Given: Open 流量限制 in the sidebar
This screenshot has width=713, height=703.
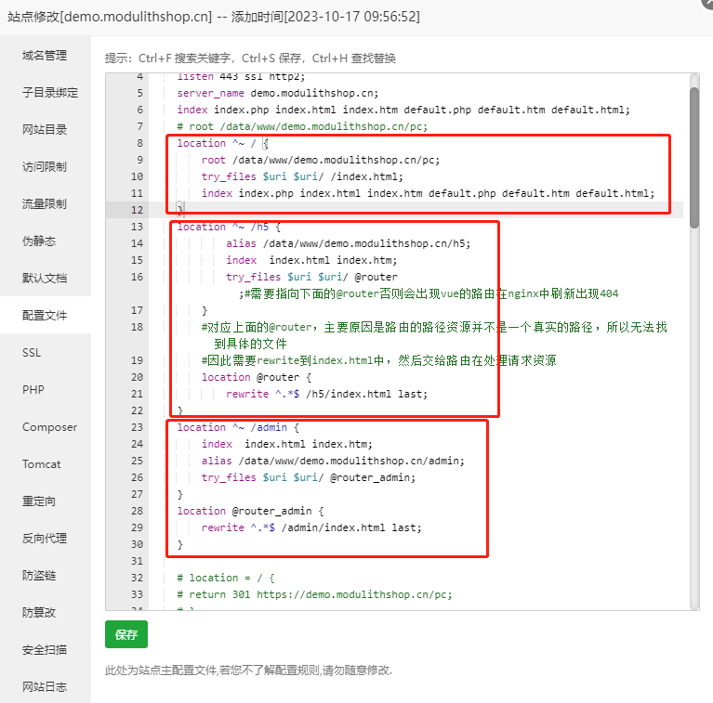Looking at the screenshot, I should [45, 204].
